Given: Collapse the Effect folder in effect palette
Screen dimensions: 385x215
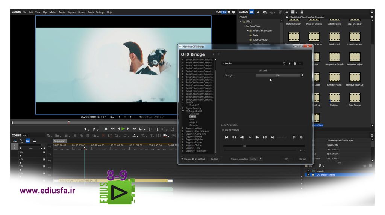Looking at the screenshot, I should click(x=241, y=21).
